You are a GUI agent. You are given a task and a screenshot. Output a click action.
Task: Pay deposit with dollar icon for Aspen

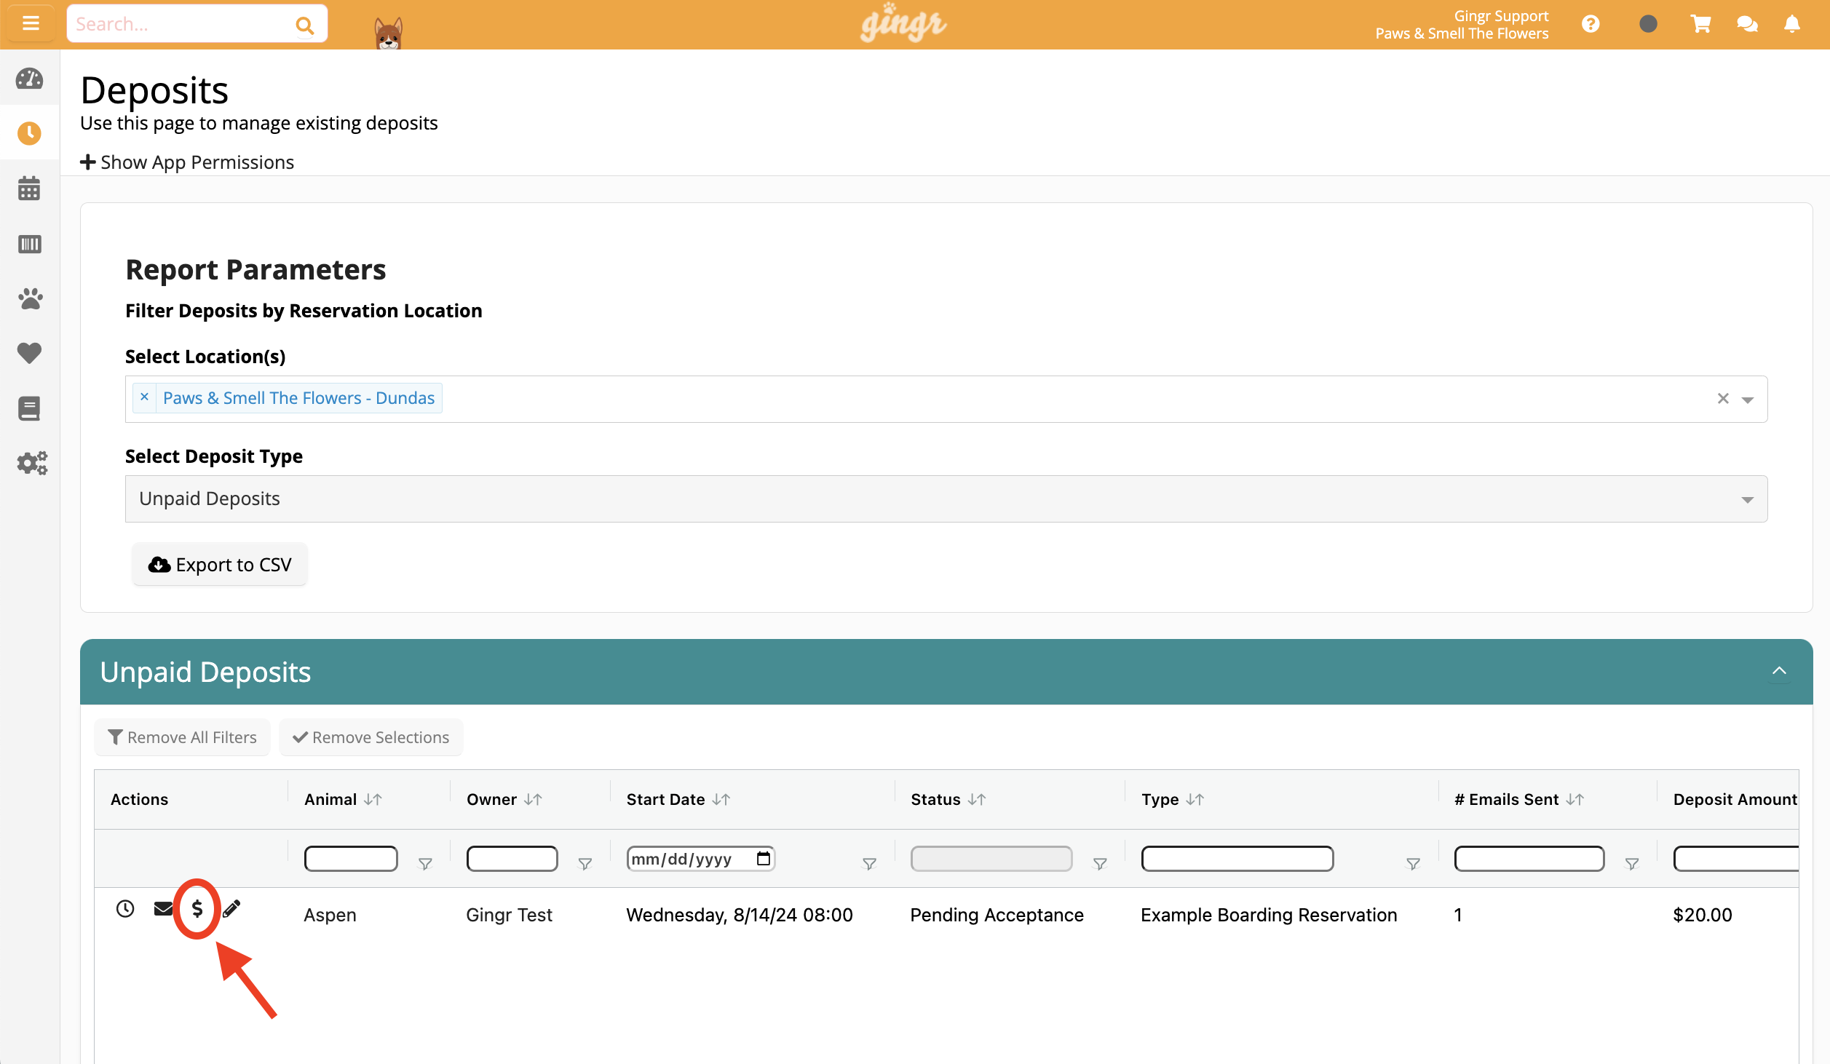click(x=197, y=908)
